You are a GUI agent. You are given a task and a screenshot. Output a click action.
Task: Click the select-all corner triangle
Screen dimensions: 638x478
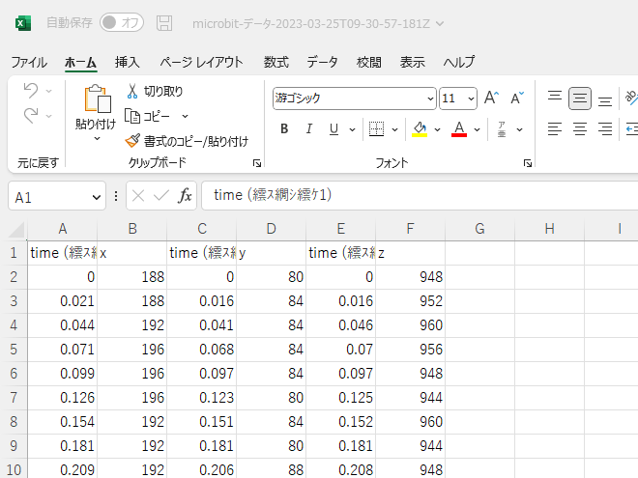pyautogui.click(x=16, y=229)
